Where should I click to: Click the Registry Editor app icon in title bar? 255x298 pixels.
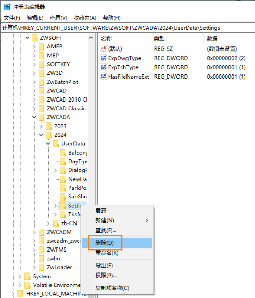[x=7, y=7]
